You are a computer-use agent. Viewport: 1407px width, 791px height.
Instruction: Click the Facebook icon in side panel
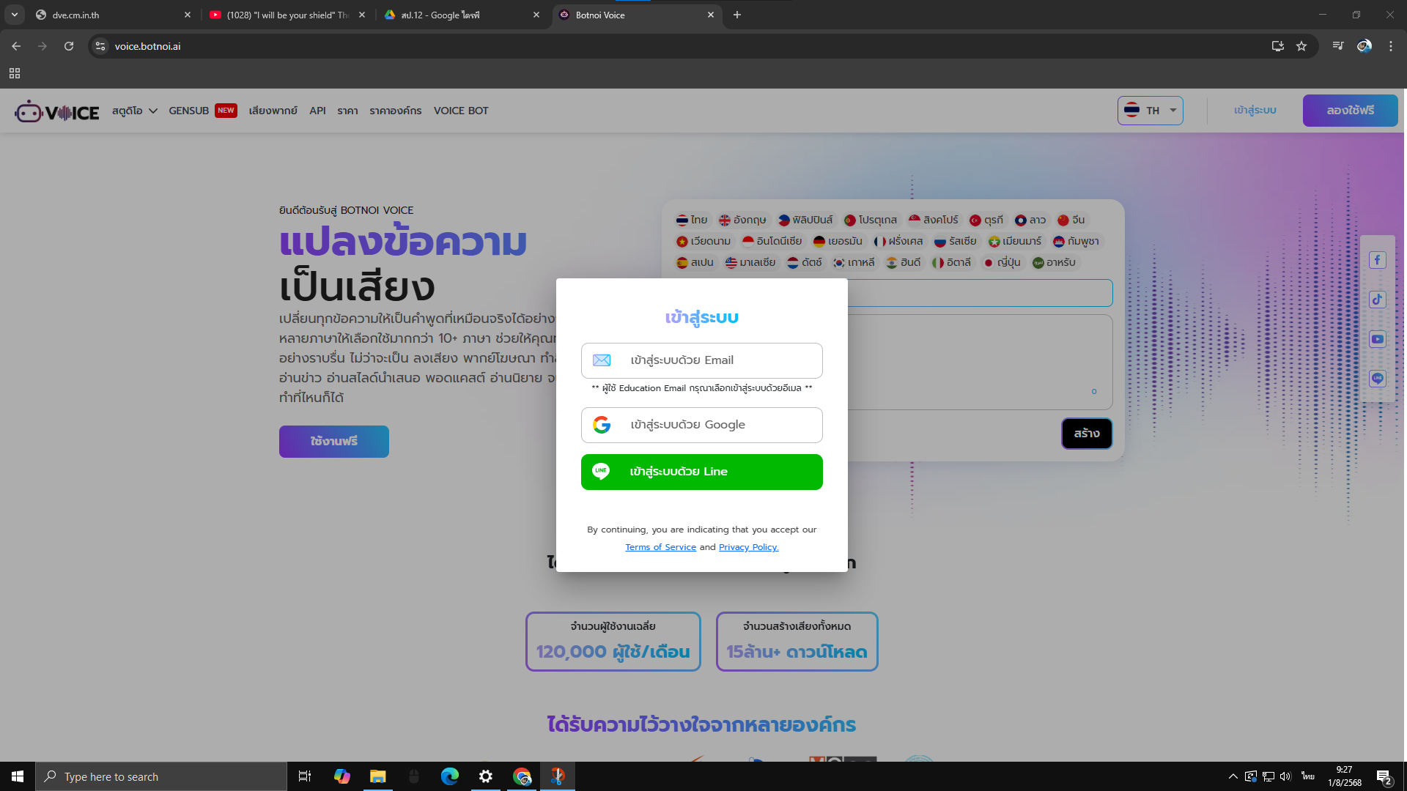(x=1378, y=260)
